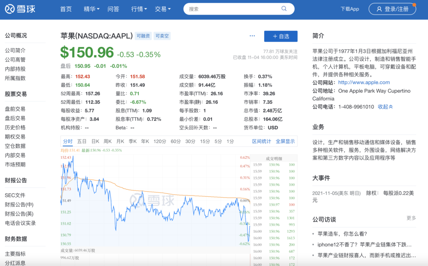
Task: Open the apple.com company website link
Action: [364, 82]
